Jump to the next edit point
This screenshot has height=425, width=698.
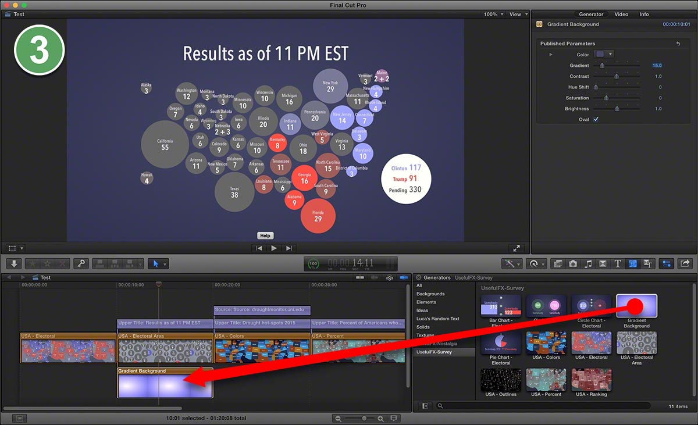289,248
